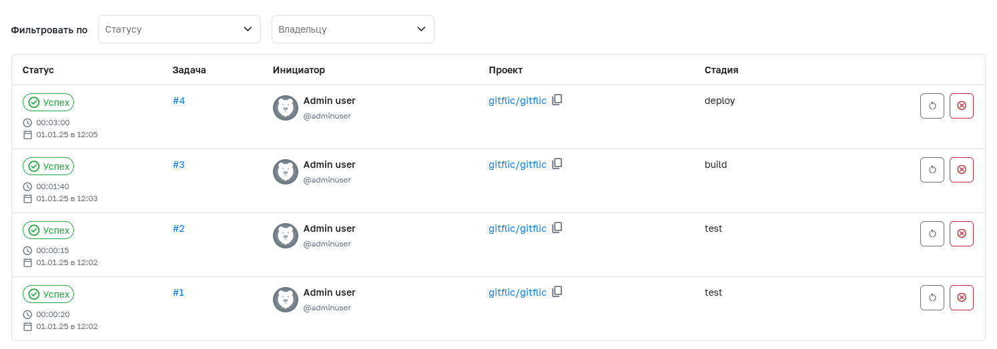997x349 pixels.
Task: Copy gitflic/gitflic path for job #3
Action: (557, 164)
